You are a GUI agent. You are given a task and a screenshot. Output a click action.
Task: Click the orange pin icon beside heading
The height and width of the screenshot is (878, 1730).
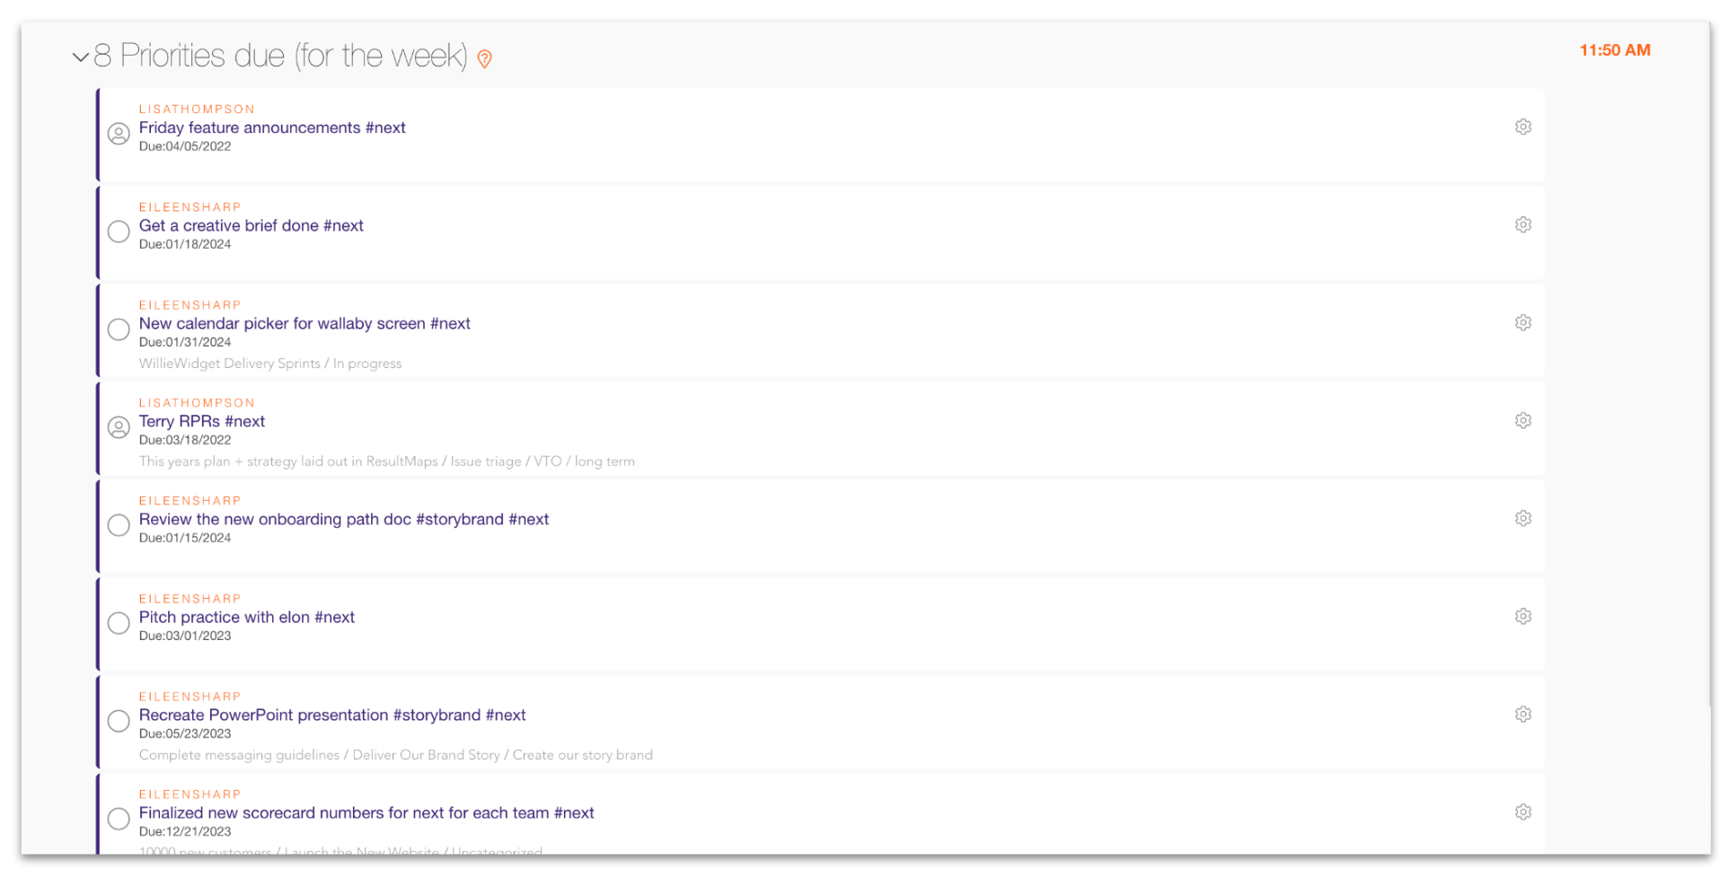click(484, 59)
